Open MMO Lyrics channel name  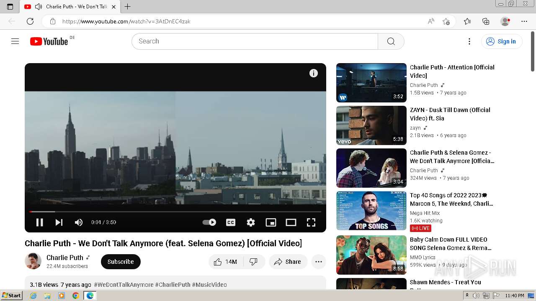click(x=423, y=258)
